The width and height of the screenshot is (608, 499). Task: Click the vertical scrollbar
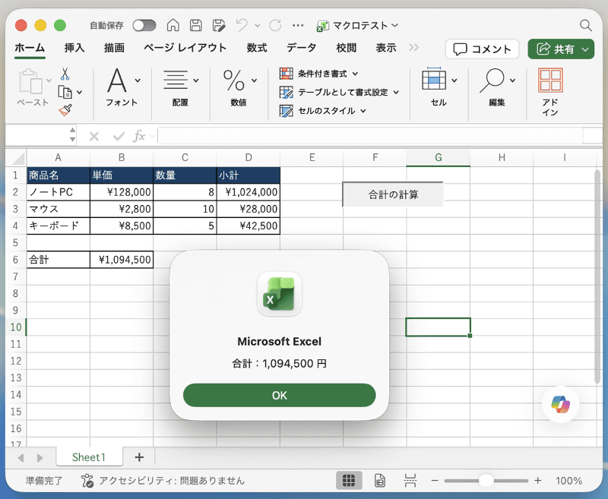[597, 277]
